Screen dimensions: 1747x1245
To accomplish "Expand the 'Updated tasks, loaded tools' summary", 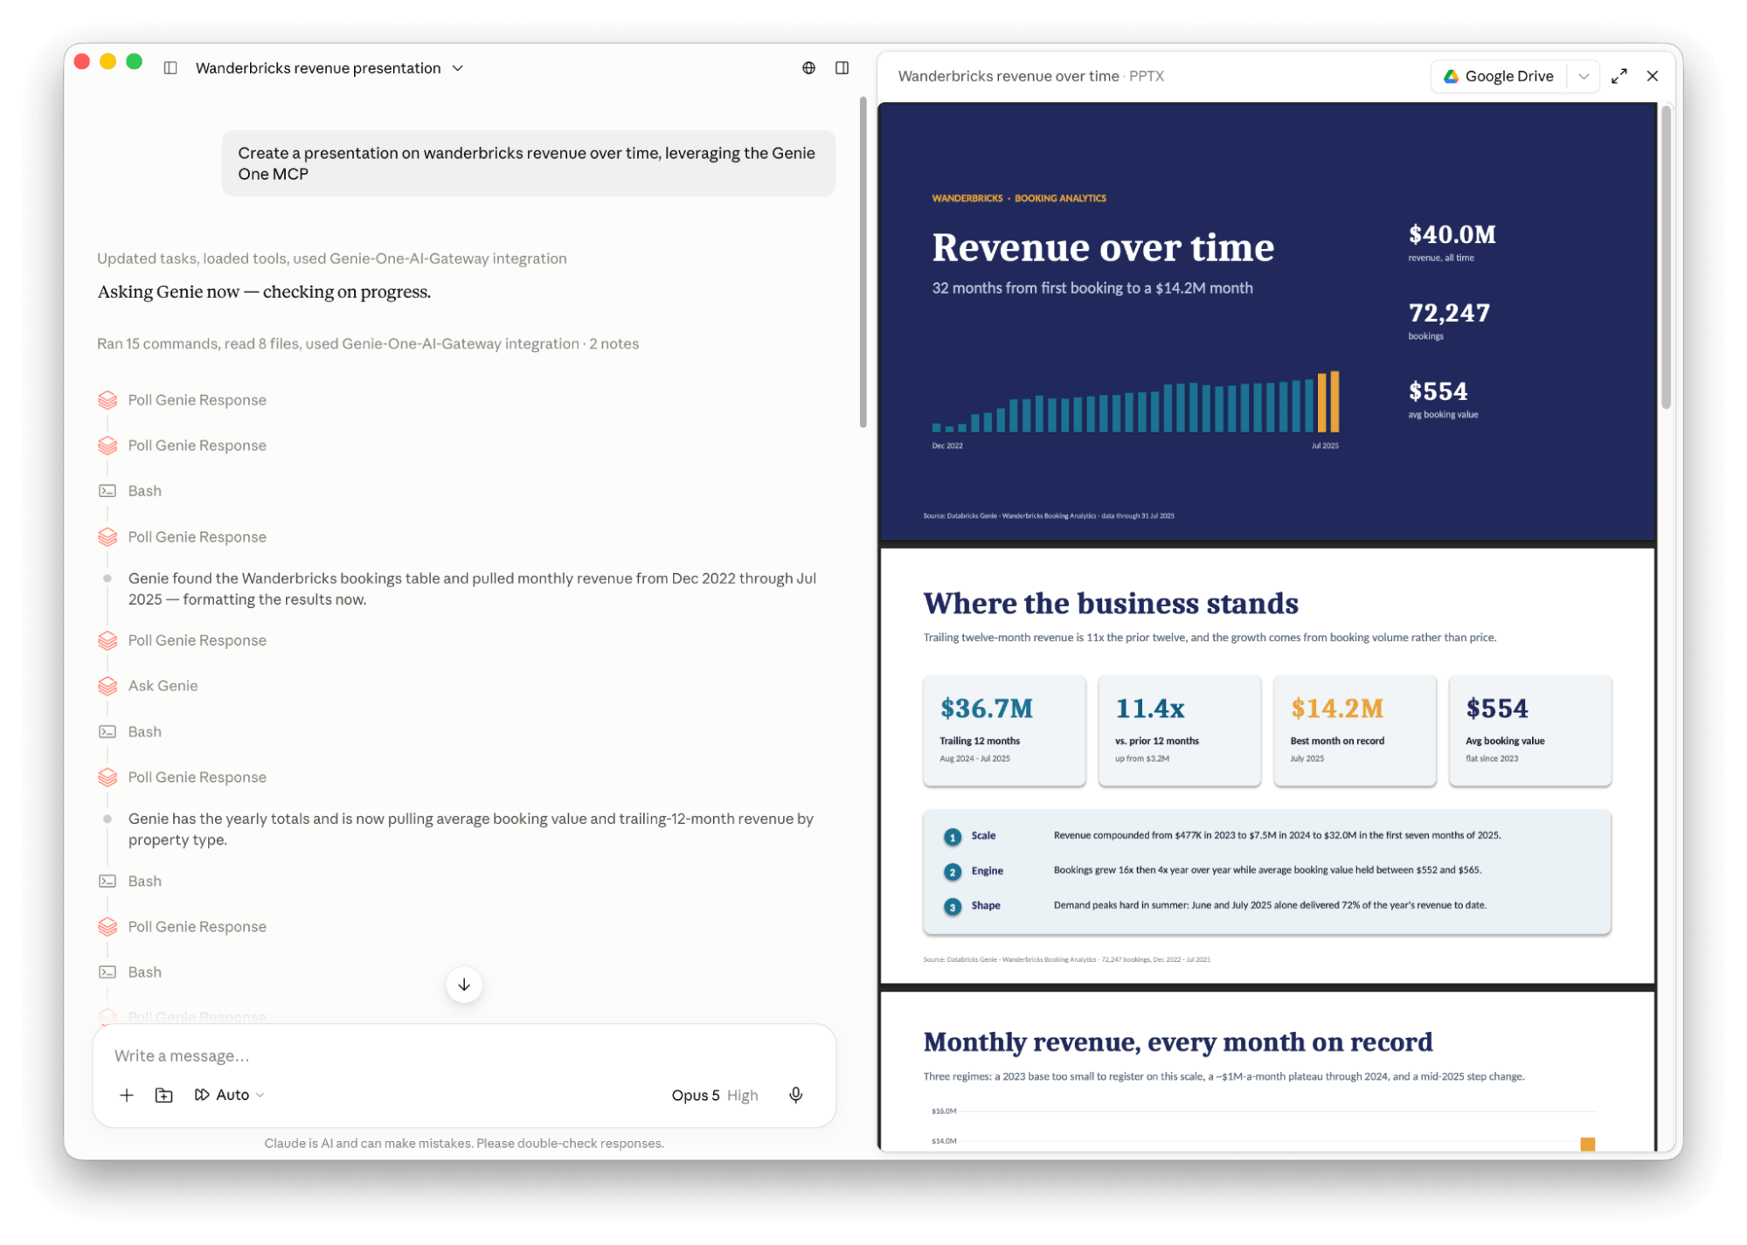I will (x=331, y=259).
